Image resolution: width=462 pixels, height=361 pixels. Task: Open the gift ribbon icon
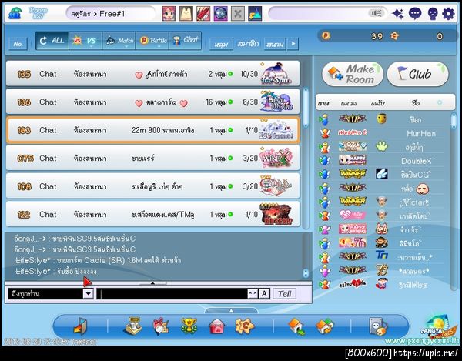click(x=161, y=326)
